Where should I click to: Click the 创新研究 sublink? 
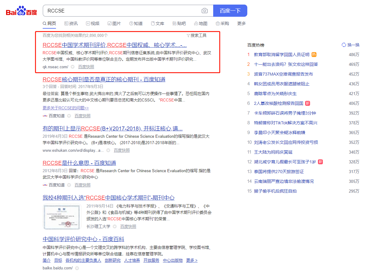click(x=113, y=260)
